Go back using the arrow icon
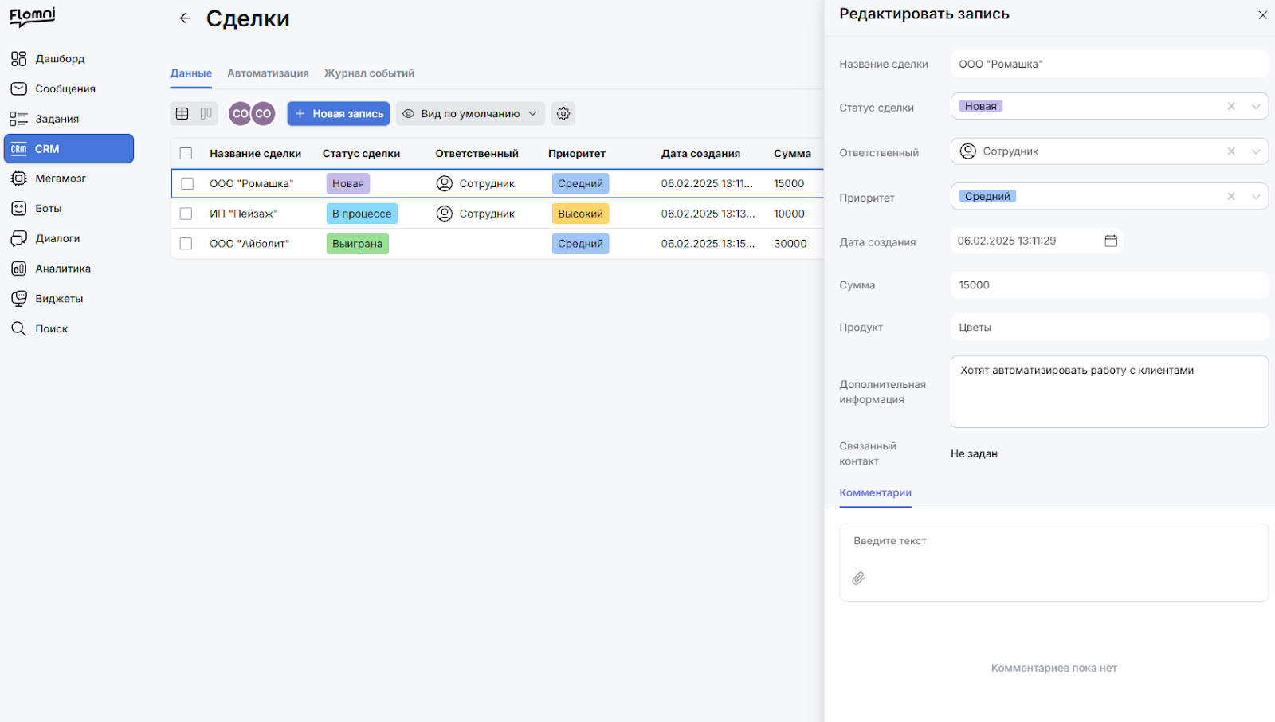Screen dimensions: 1275x722 [185, 18]
